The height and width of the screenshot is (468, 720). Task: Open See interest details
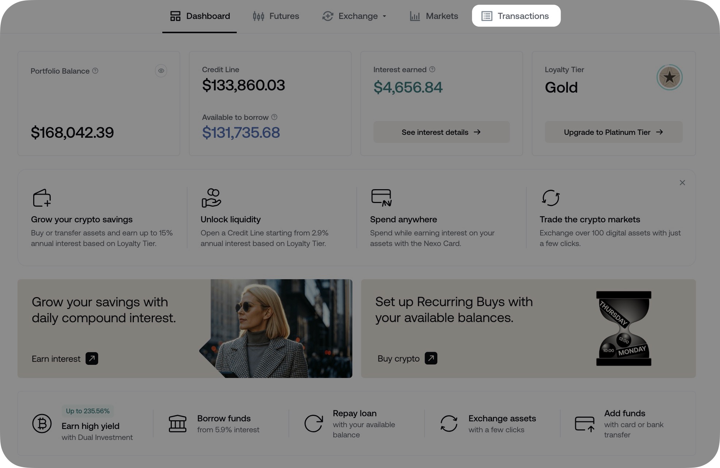(x=441, y=132)
